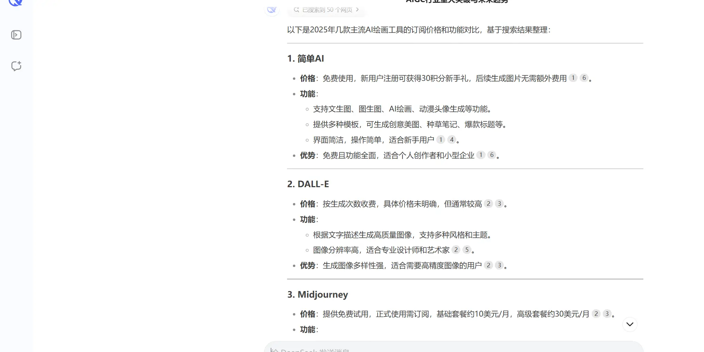Open citation 1 after 适合新手用户
The height and width of the screenshot is (352, 704).
coord(441,140)
